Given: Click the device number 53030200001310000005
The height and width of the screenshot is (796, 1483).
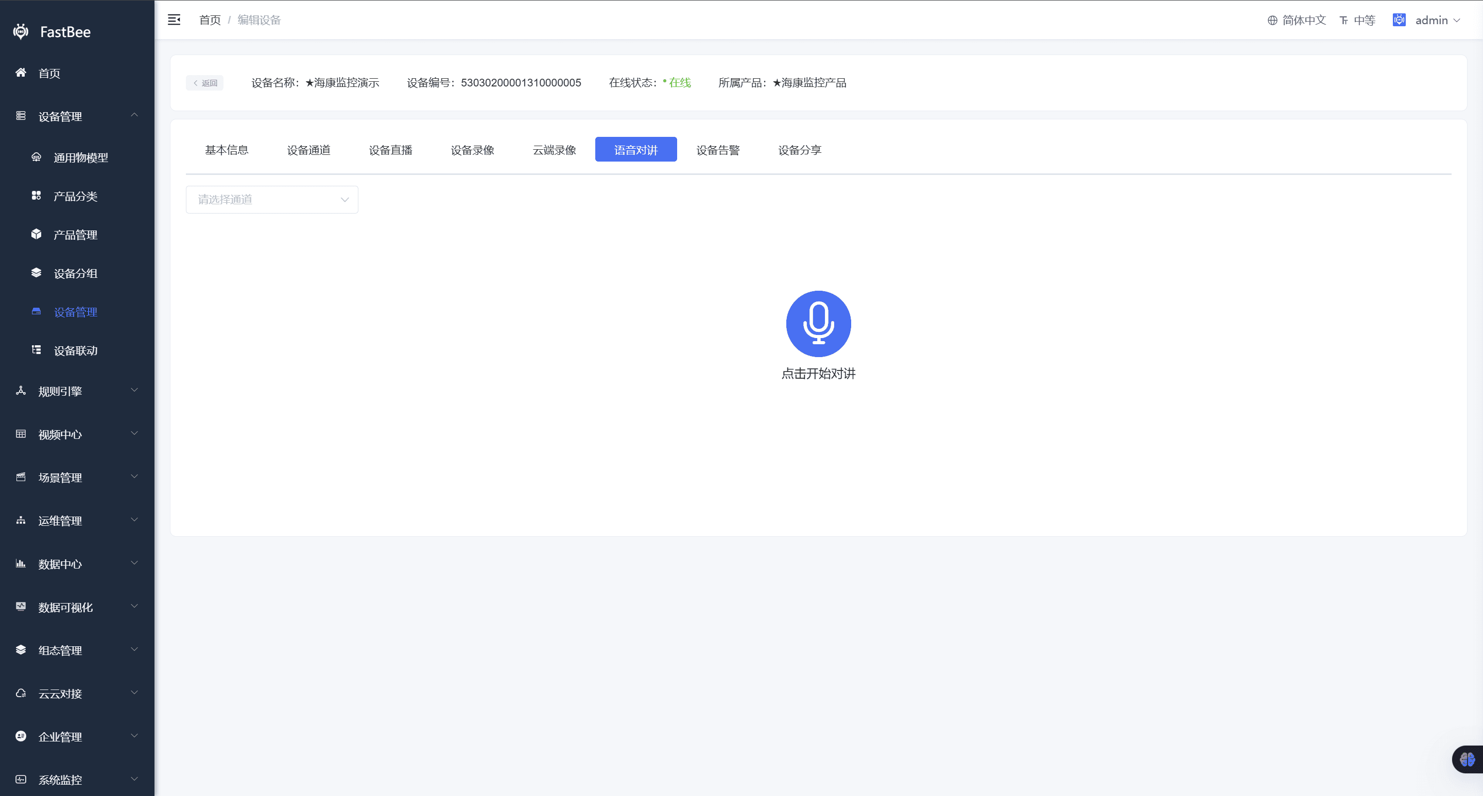Looking at the screenshot, I should pyautogui.click(x=521, y=83).
